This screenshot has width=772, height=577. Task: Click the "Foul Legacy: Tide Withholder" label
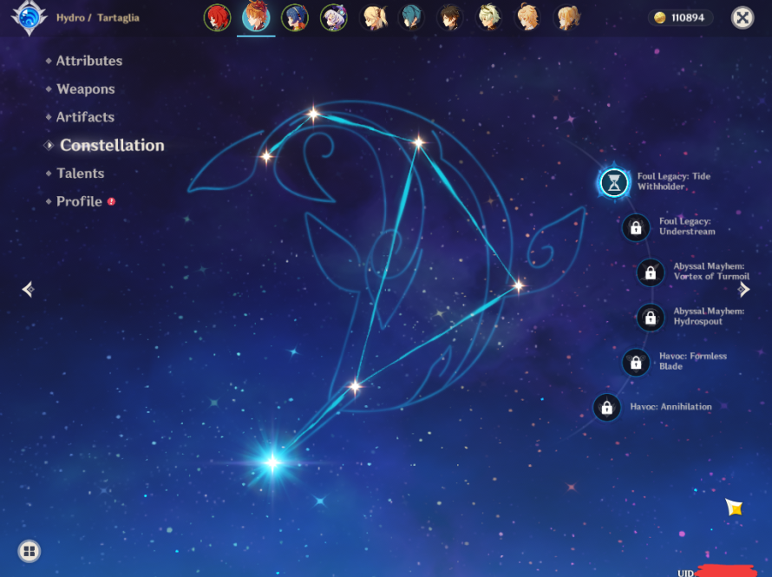point(674,181)
